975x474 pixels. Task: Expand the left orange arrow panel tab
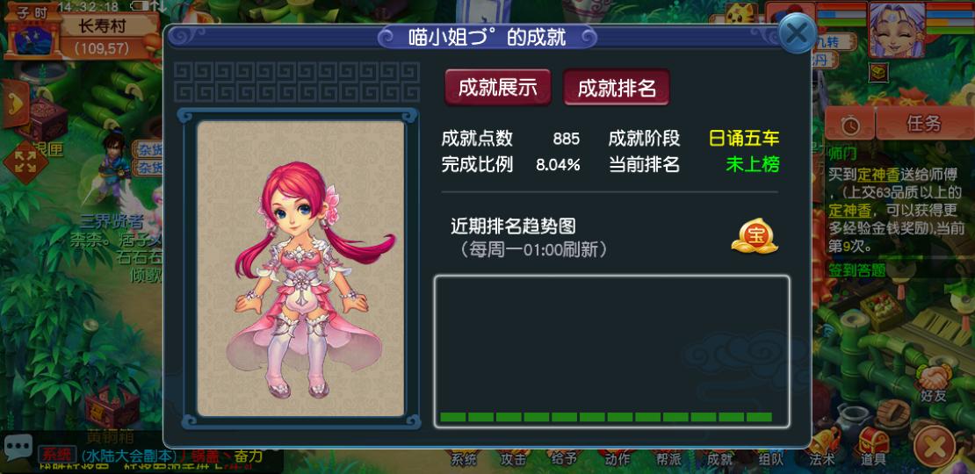[15, 103]
